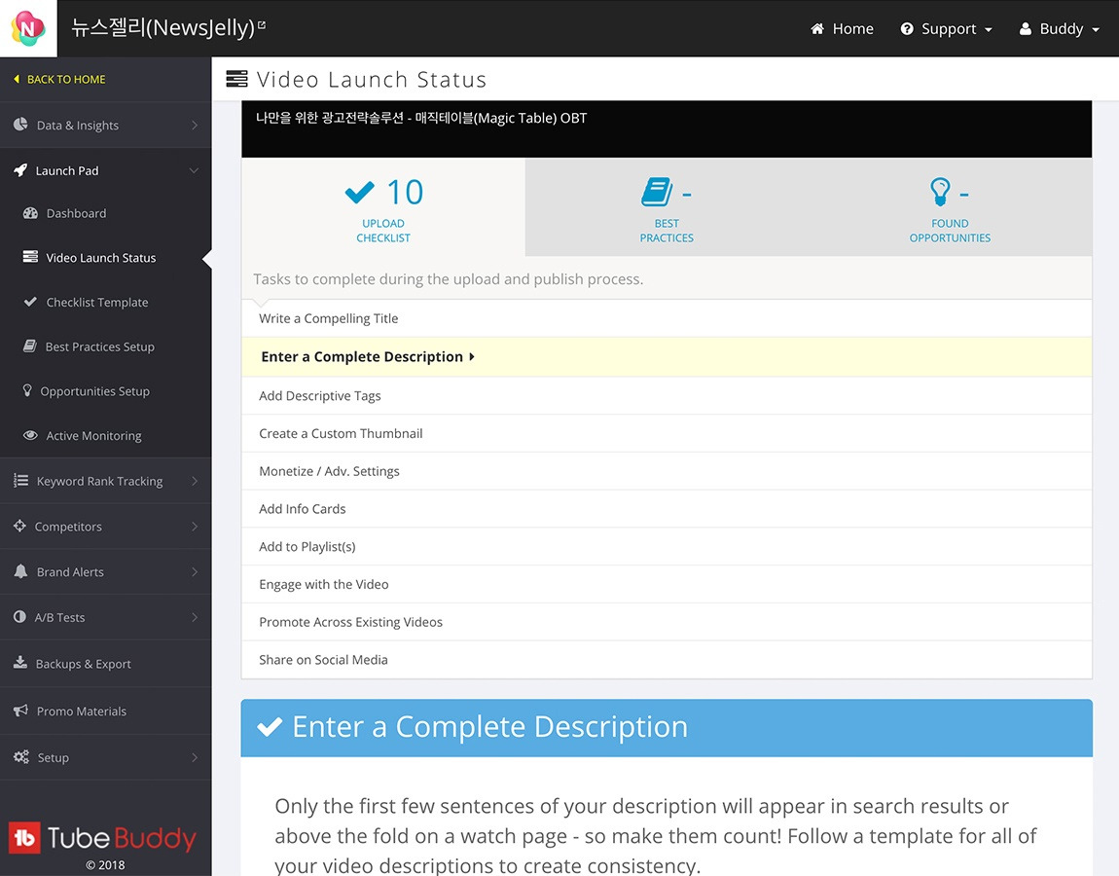Click the A/B Tests half-circle icon
The image size is (1119, 876).
pos(19,617)
